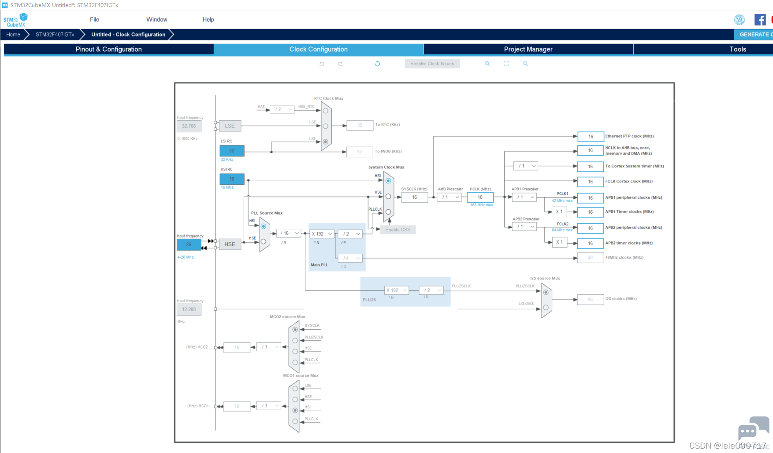The height and width of the screenshot is (453, 773).
Task: Select LSE in the RTC Clock Mux
Action: pyautogui.click(x=326, y=126)
